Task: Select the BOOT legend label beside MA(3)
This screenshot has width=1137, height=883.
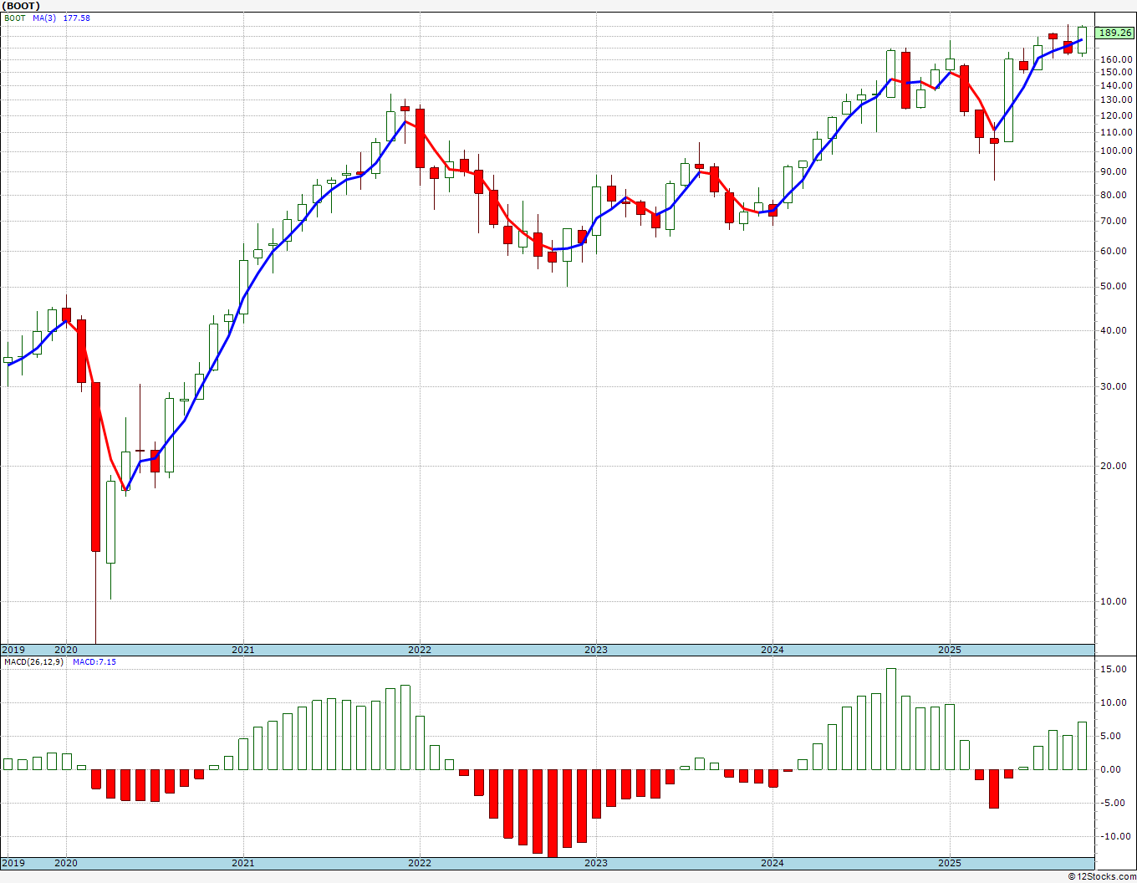Action: tap(15, 18)
